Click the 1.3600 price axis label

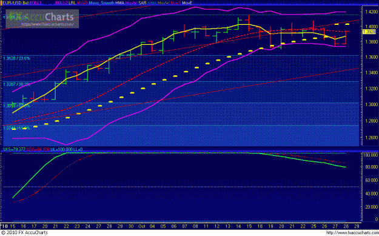pyautogui.click(x=371, y=57)
